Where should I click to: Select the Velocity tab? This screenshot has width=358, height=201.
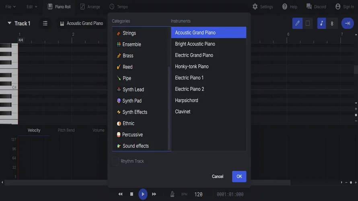click(34, 130)
